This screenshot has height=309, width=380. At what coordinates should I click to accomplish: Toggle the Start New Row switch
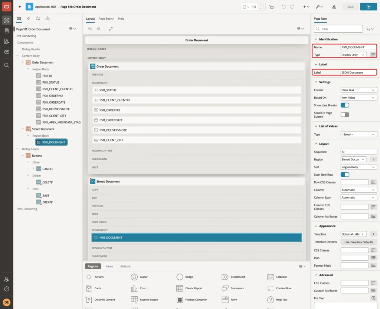click(x=345, y=175)
